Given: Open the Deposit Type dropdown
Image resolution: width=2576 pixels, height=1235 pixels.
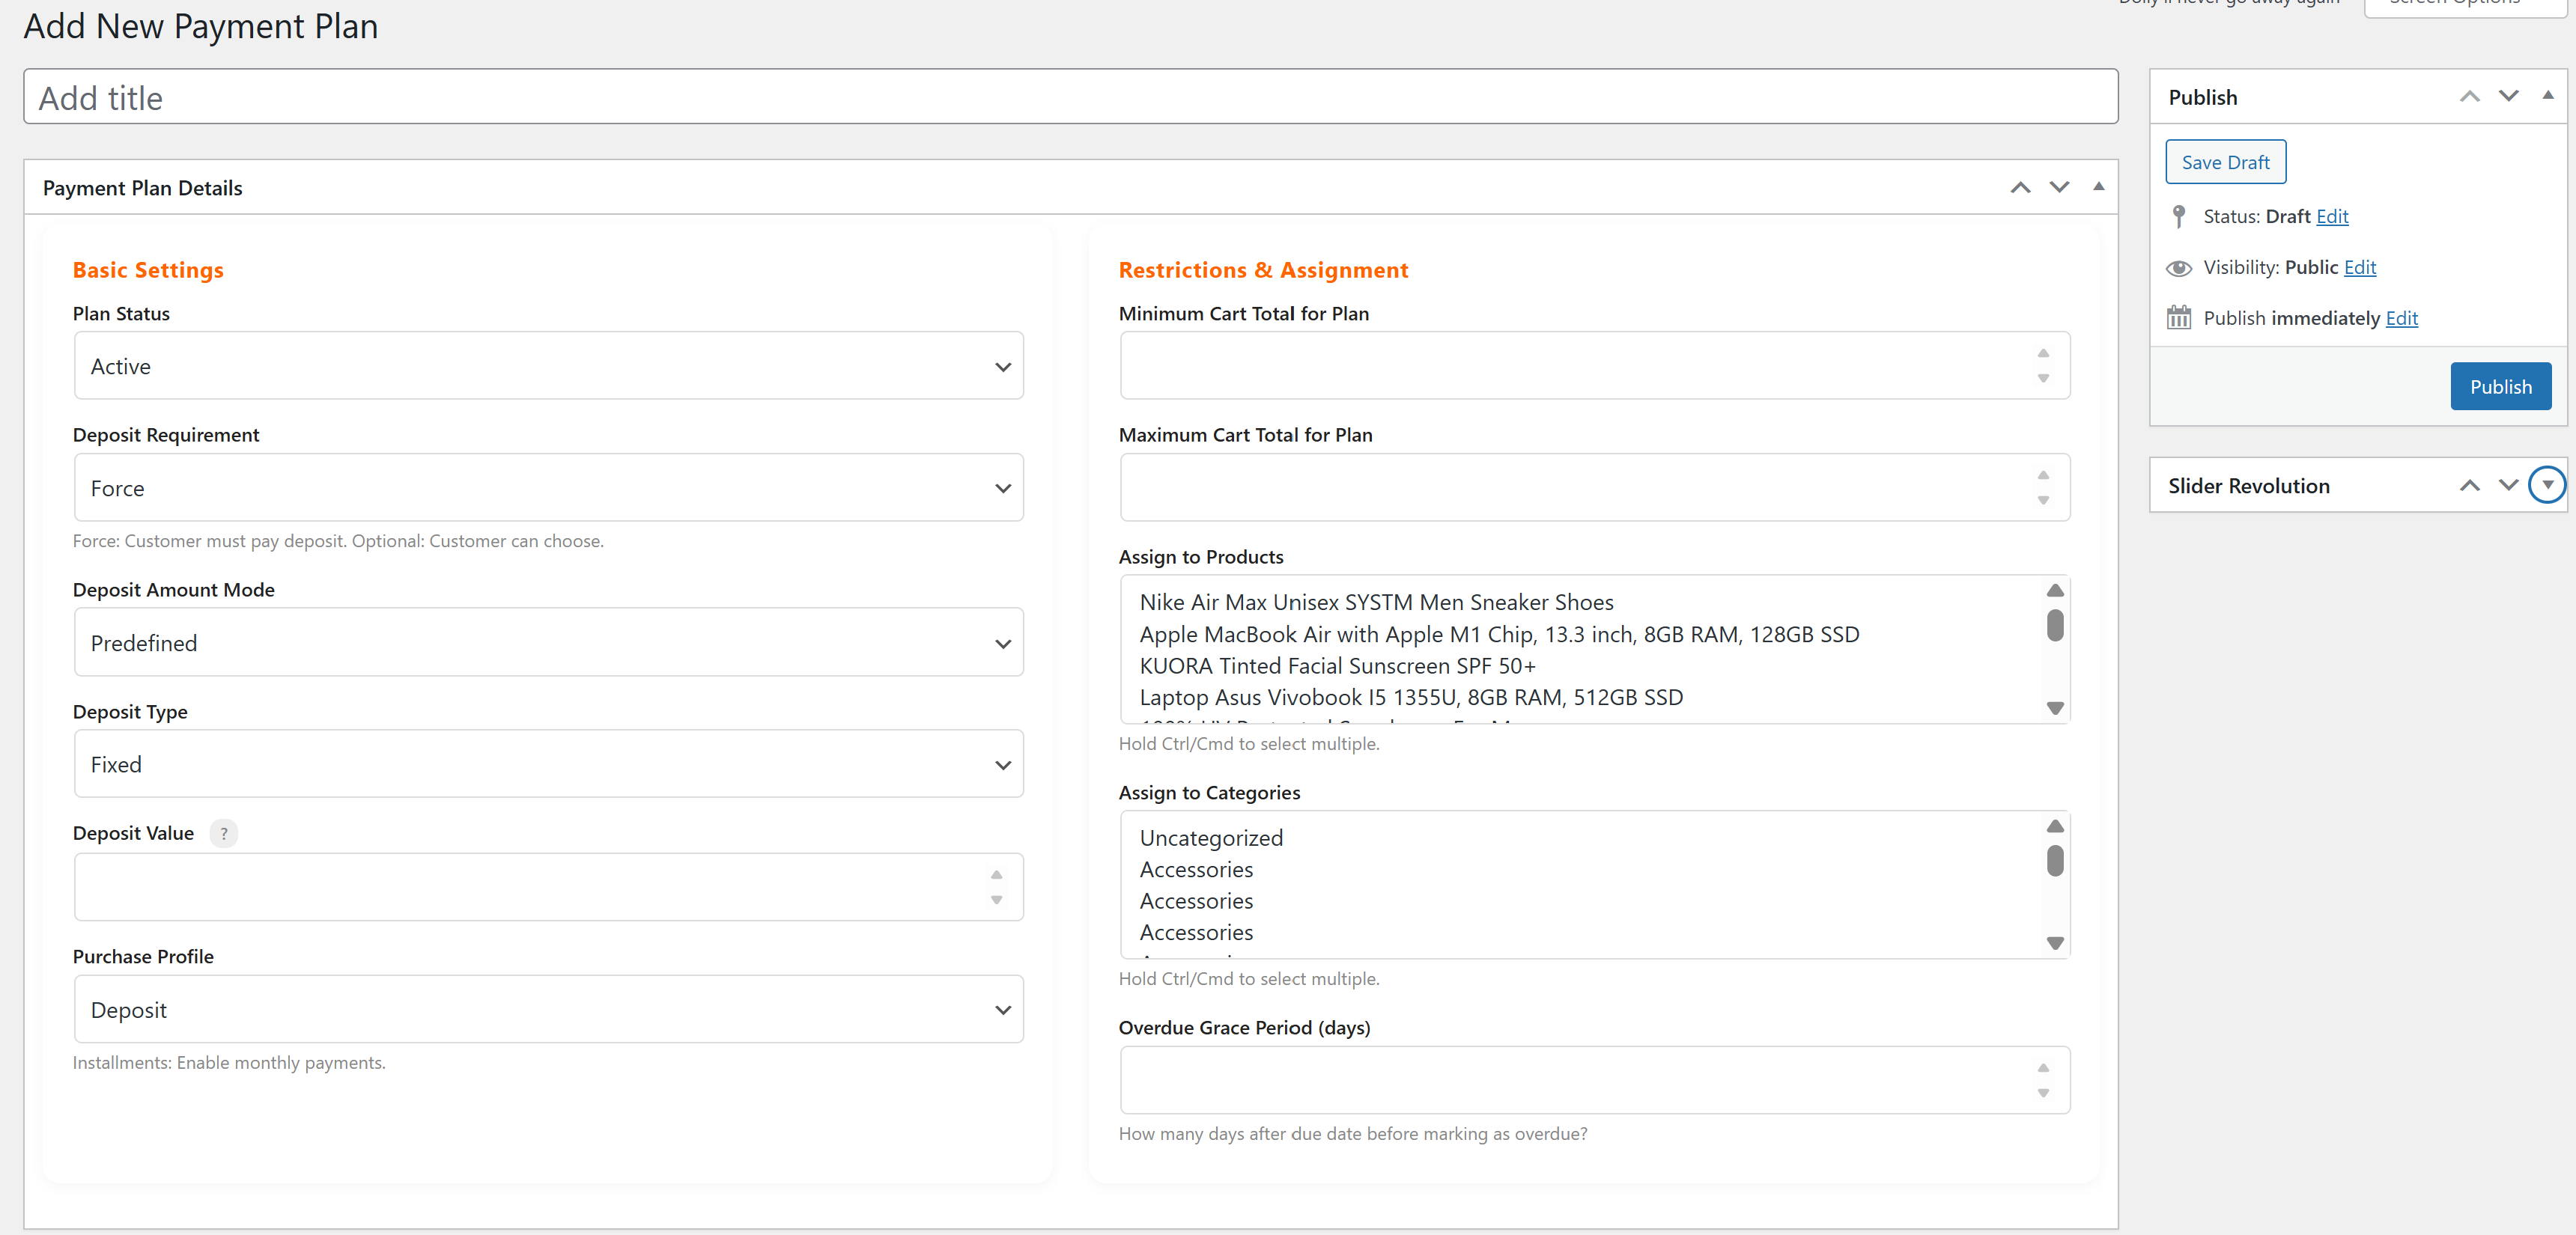Looking at the screenshot, I should point(548,764).
